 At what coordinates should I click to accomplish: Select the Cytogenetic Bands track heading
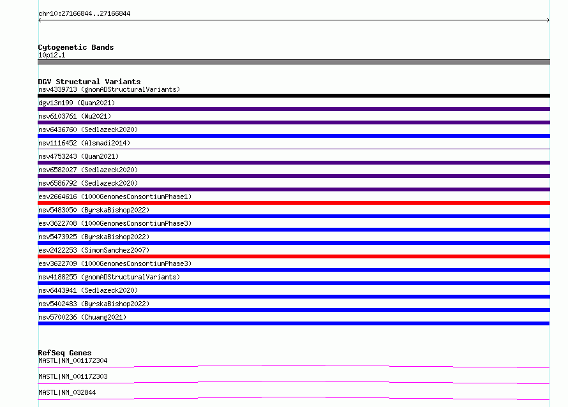pyautogui.click(x=76, y=47)
